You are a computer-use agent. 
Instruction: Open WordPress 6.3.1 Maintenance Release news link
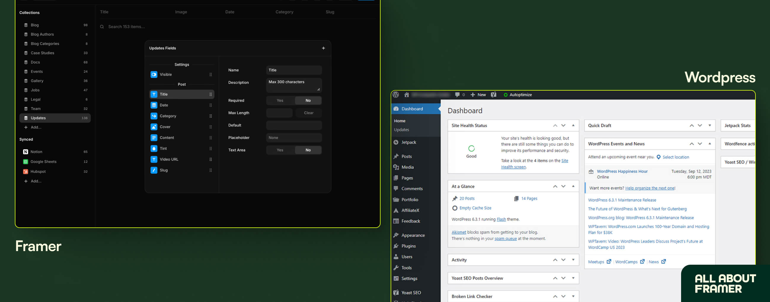click(622, 200)
